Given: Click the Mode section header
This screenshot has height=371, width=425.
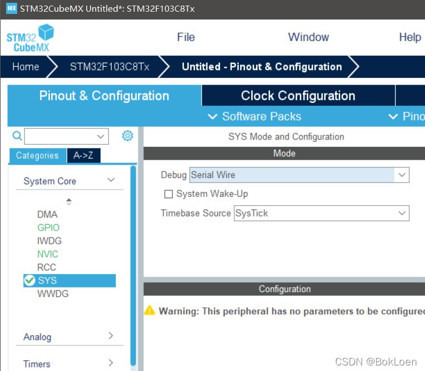Looking at the screenshot, I should (284, 154).
